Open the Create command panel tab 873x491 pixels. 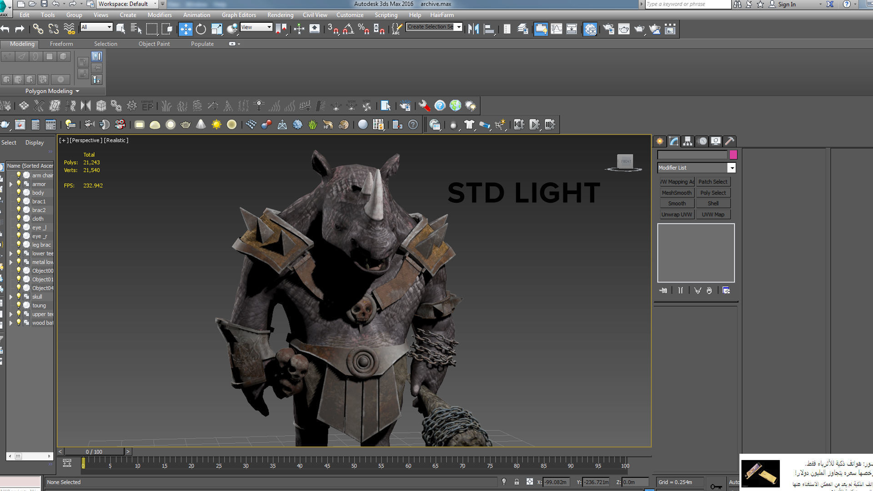[660, 141]
